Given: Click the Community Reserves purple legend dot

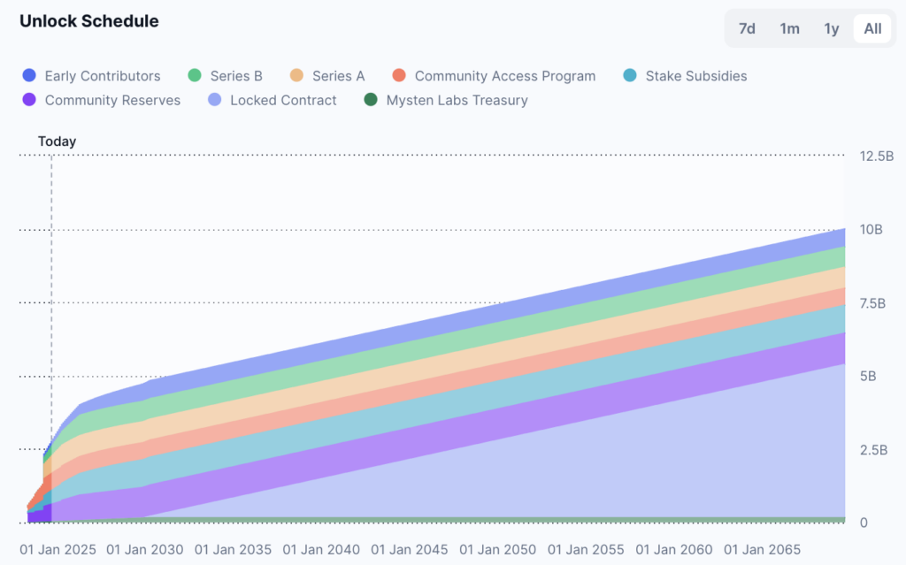Looking at the screenshot, I should pos(29,100).
